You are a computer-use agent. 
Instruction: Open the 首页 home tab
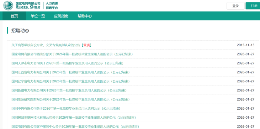tap(14, 16)
